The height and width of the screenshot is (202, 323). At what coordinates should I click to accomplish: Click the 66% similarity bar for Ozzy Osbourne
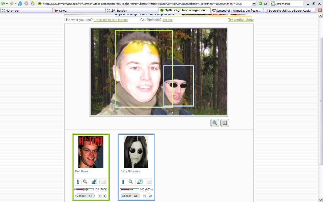(130, 189)
